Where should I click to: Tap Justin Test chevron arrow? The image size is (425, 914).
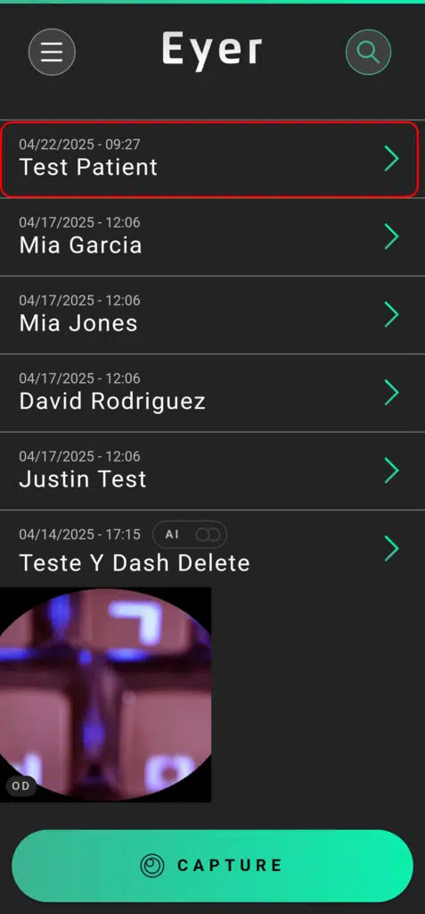[x=392, y=470]
